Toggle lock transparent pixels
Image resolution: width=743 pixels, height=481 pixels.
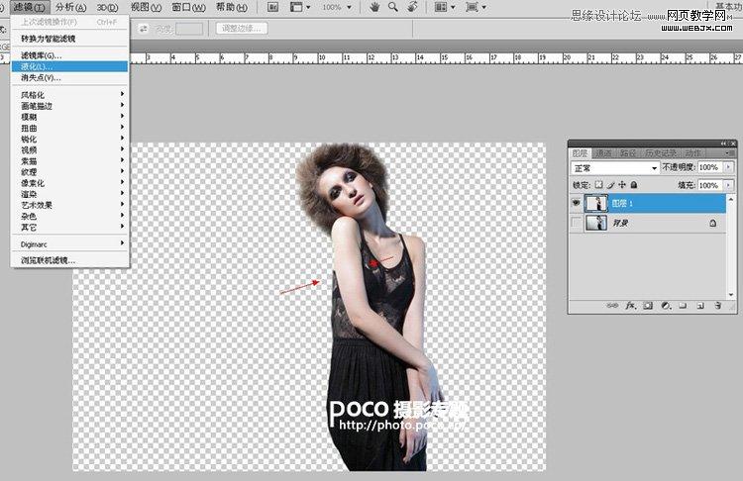pos(599,185)
